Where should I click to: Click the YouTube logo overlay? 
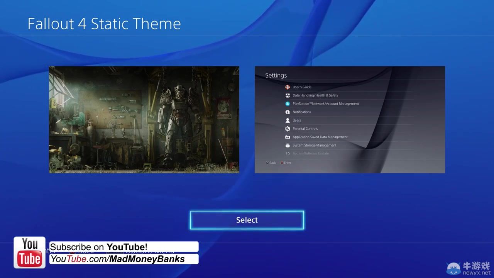[30, 253]
